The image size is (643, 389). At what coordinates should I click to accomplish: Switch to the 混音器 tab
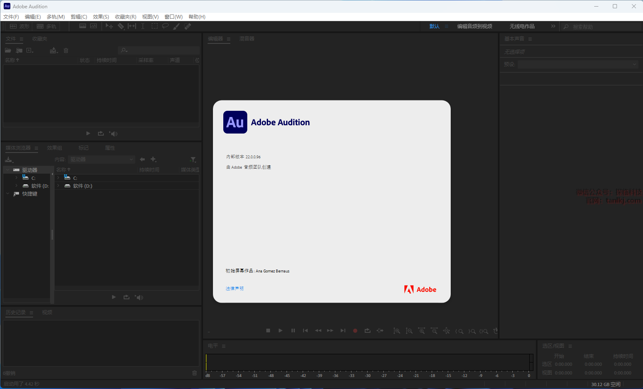[x=247, y=39]
